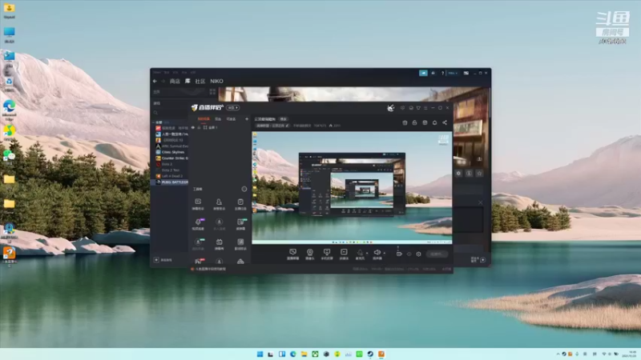Open stream settings gear in bottom toolbar
Viewport: 641px width, 360px height.
coord(418,254)
